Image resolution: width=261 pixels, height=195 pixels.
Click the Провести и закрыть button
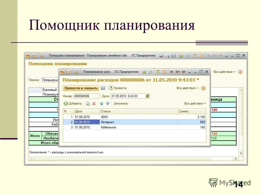coord(81,88)
